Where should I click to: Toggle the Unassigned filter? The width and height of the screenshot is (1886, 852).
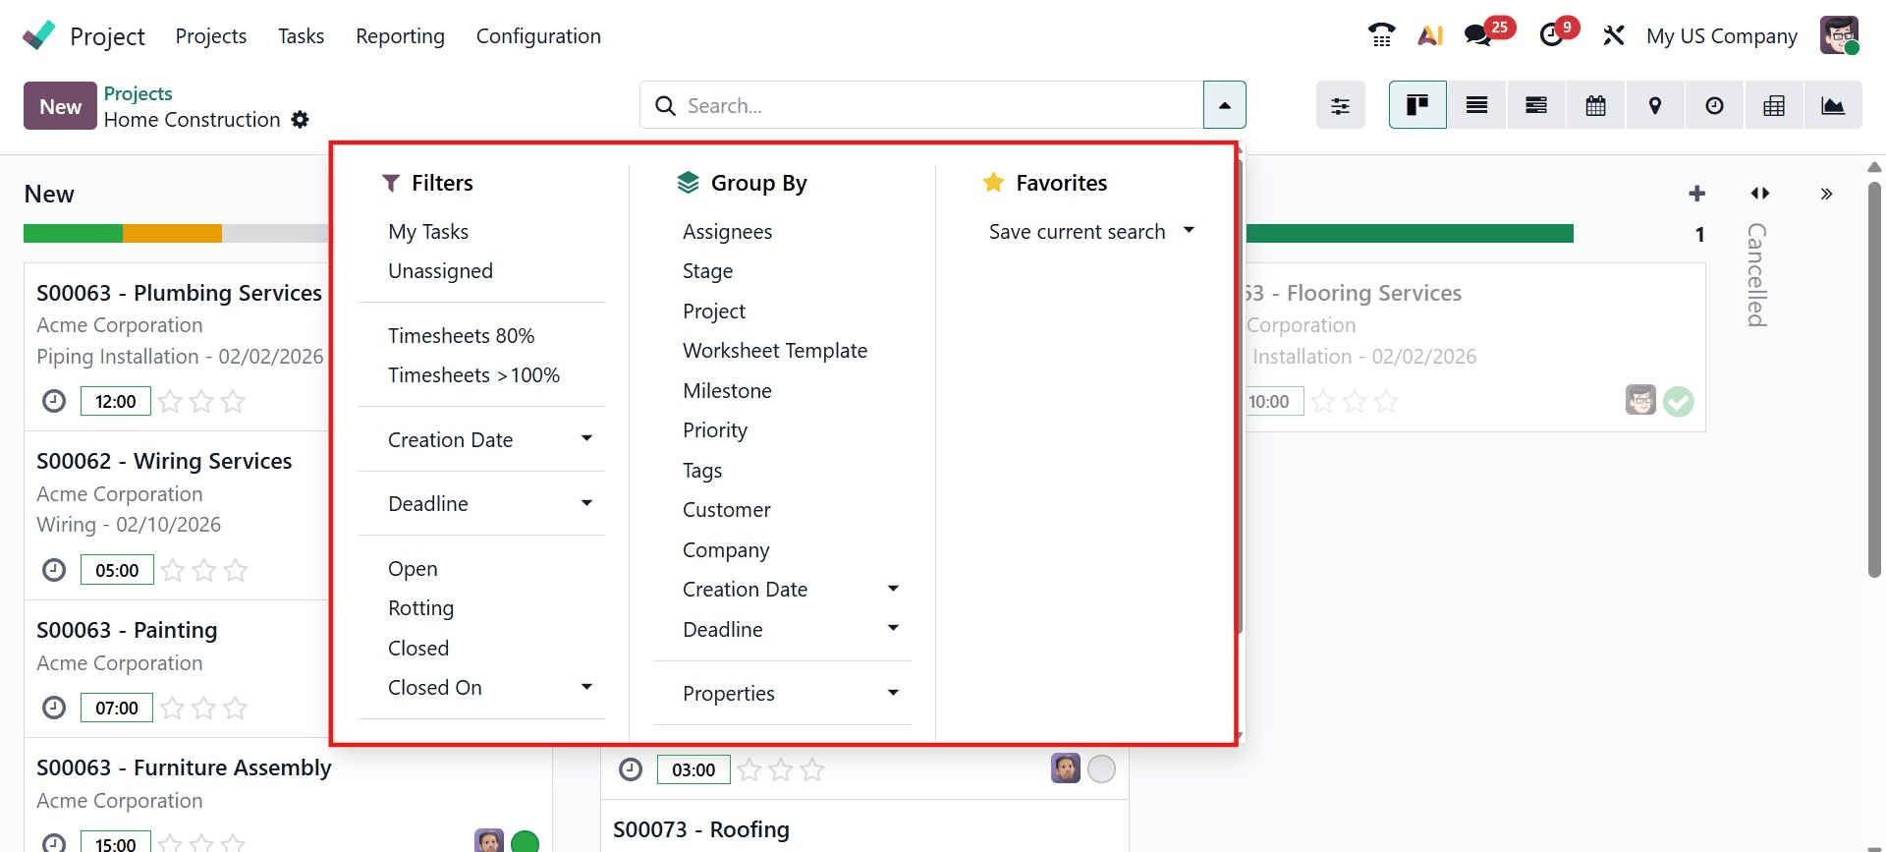(440, 271)
